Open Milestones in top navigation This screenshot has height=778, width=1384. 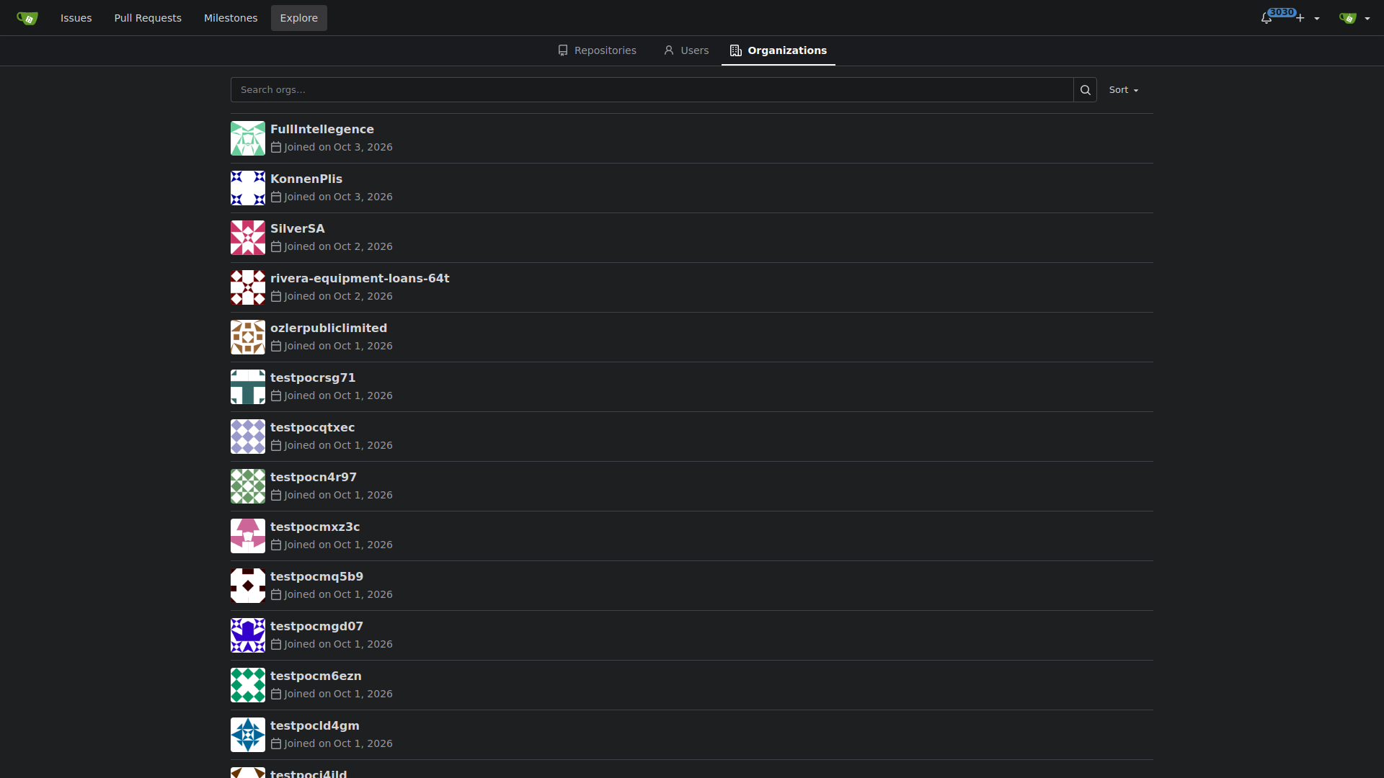[x=231, y=18]
